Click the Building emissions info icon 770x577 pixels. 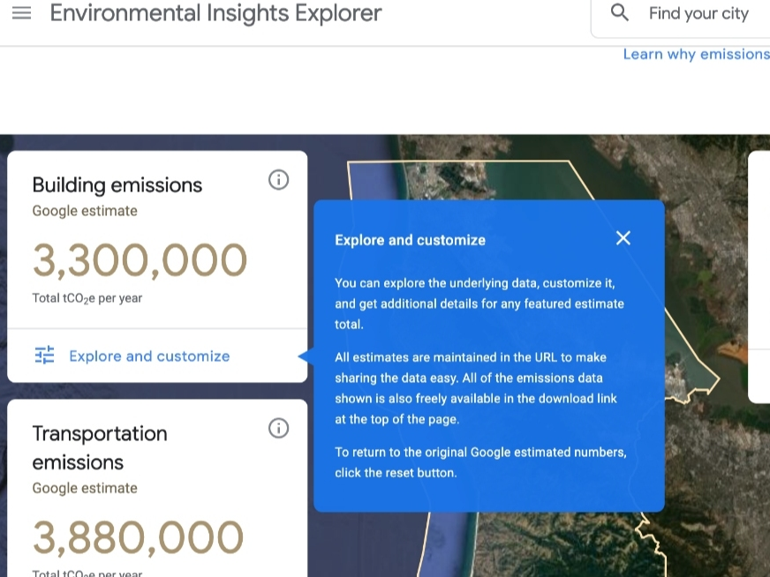point(278,180)
